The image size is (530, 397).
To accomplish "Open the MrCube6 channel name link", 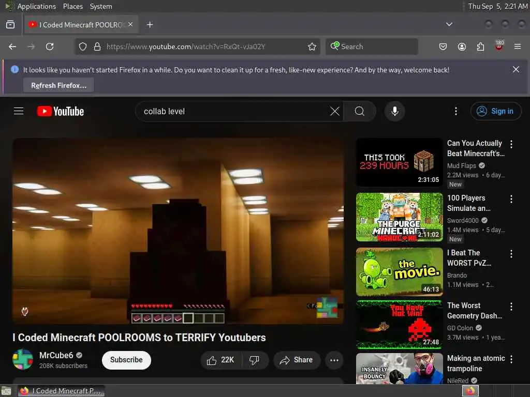I will [x=56, y=355].
